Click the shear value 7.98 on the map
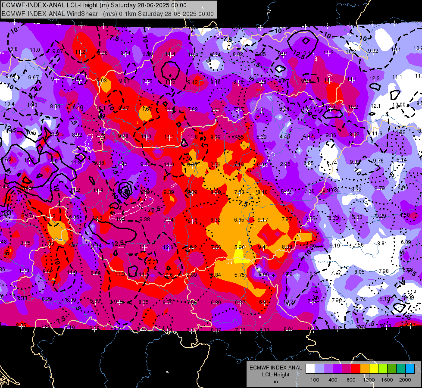Image resolution: width=422 pixels, height=388 pixels. [x=384, y=271]
